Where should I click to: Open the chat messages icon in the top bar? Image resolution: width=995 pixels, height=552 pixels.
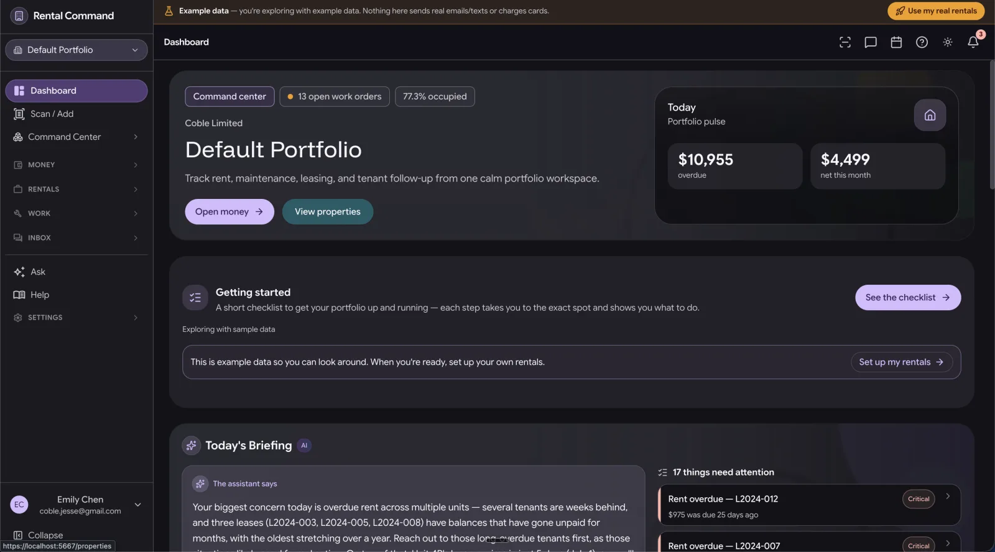click(x=871, y=42)
